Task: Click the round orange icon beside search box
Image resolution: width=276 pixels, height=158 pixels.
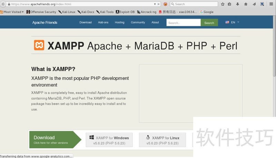Action: coord(165,4)
